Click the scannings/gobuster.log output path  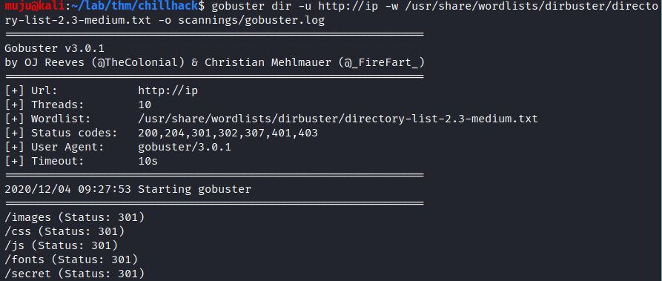(251, 20)
